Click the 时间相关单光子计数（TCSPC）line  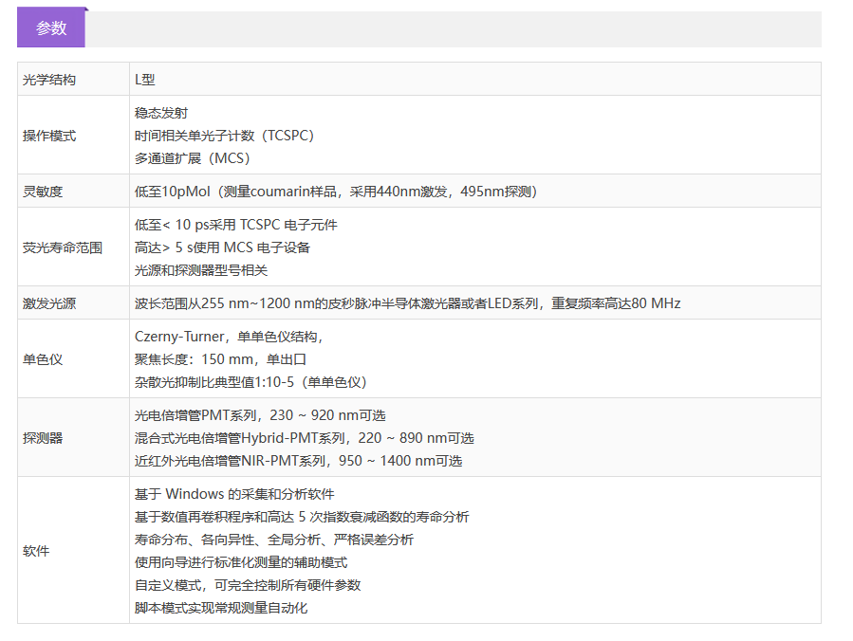click(224, 136)
